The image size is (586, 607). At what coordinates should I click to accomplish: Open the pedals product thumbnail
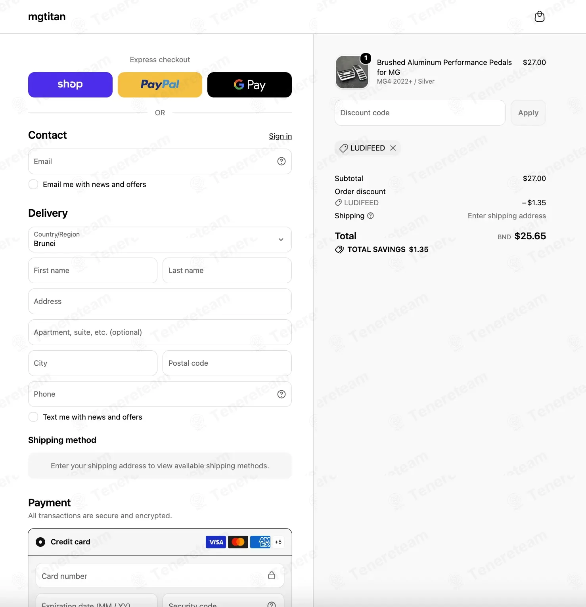352,72
